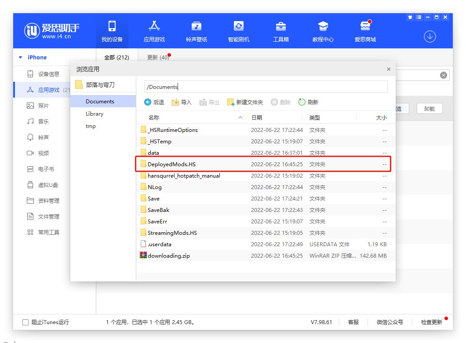Click the i4 爱思助手 logo
The height and width of the screenshot is (343, 466).
(x=52, y=31)
